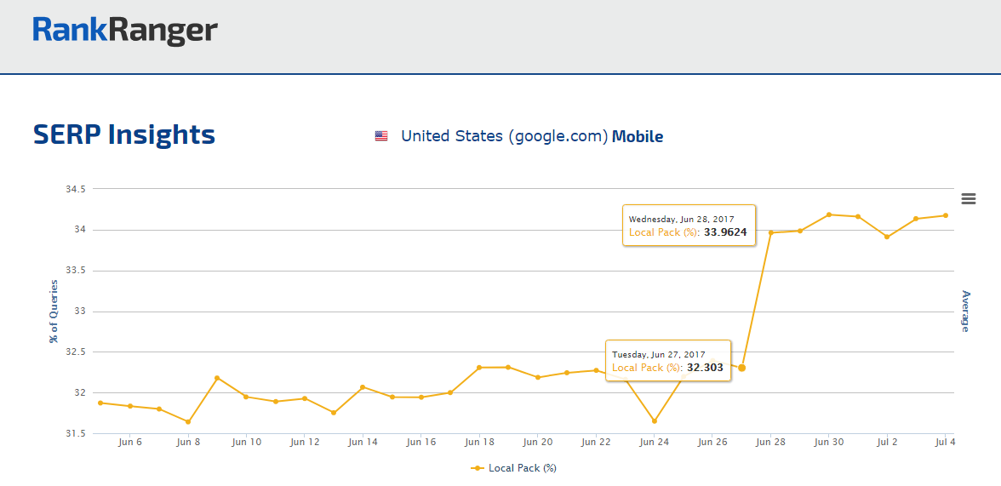This screenshot has width=1001, height=486.
Task: Click the Jul 2 data point
Action: 887,237
